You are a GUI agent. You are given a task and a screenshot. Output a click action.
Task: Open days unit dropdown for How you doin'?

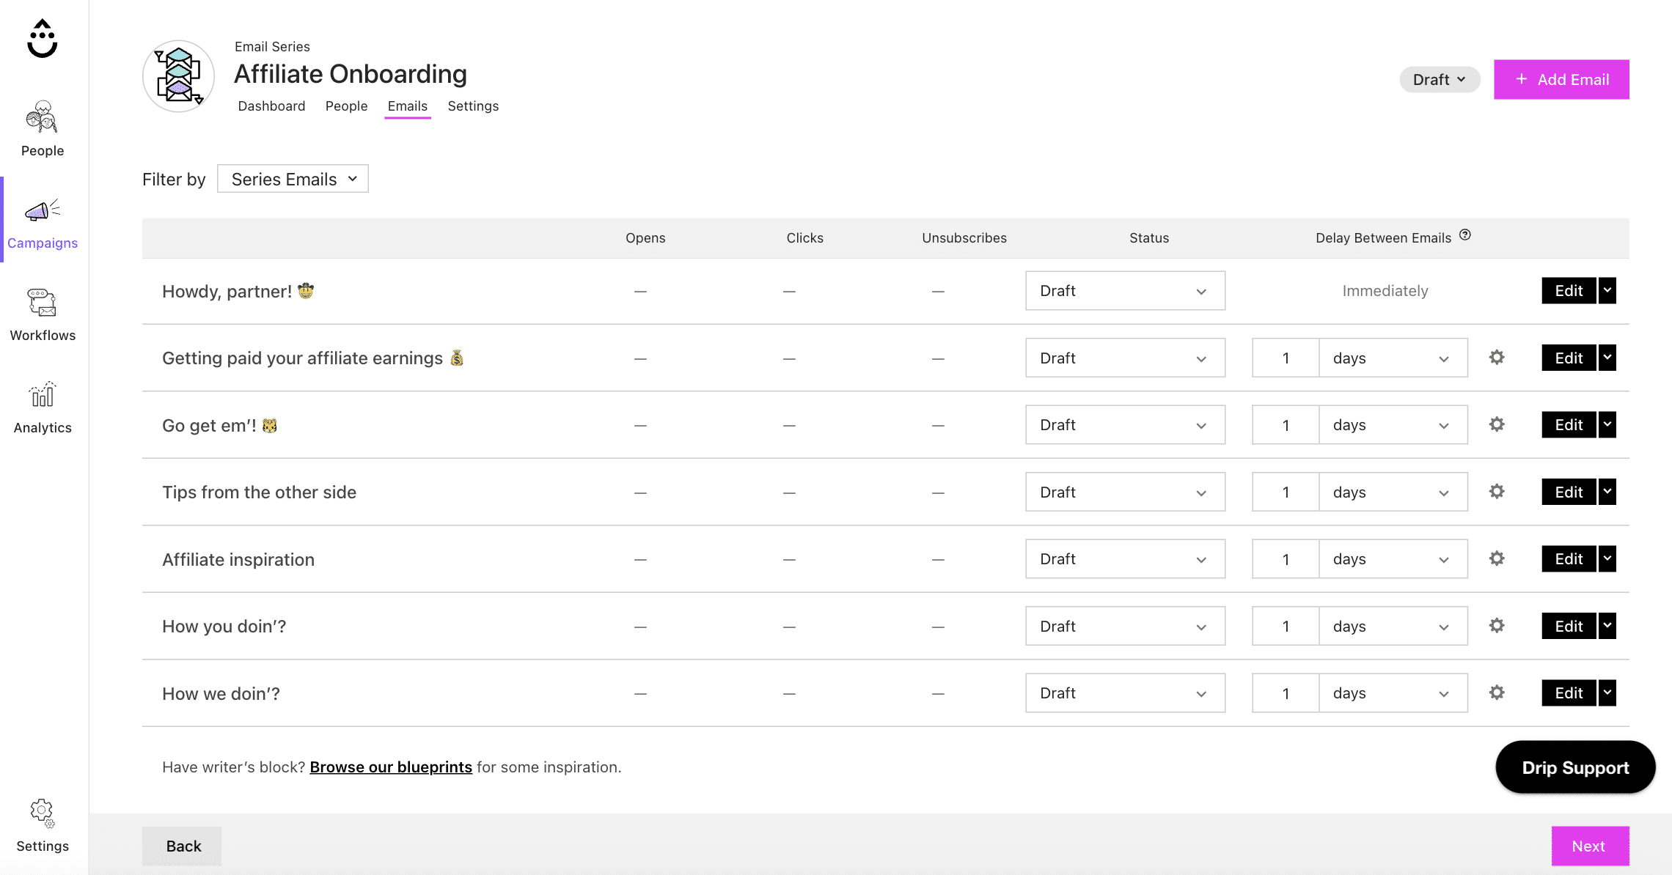click(1393, 626)
